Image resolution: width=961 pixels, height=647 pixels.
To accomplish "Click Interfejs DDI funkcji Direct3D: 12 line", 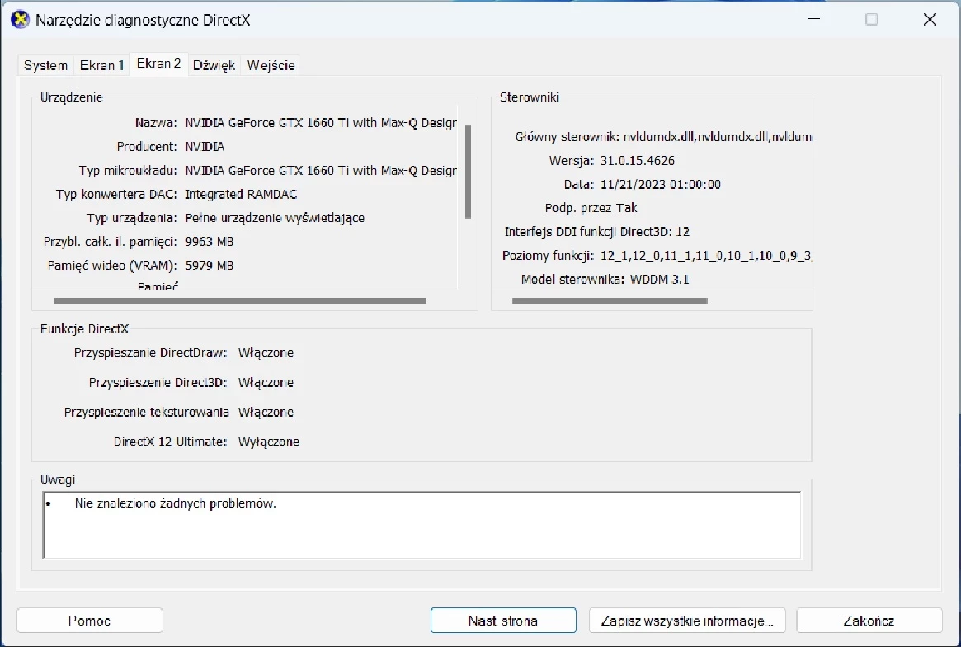I will [597, 232].
